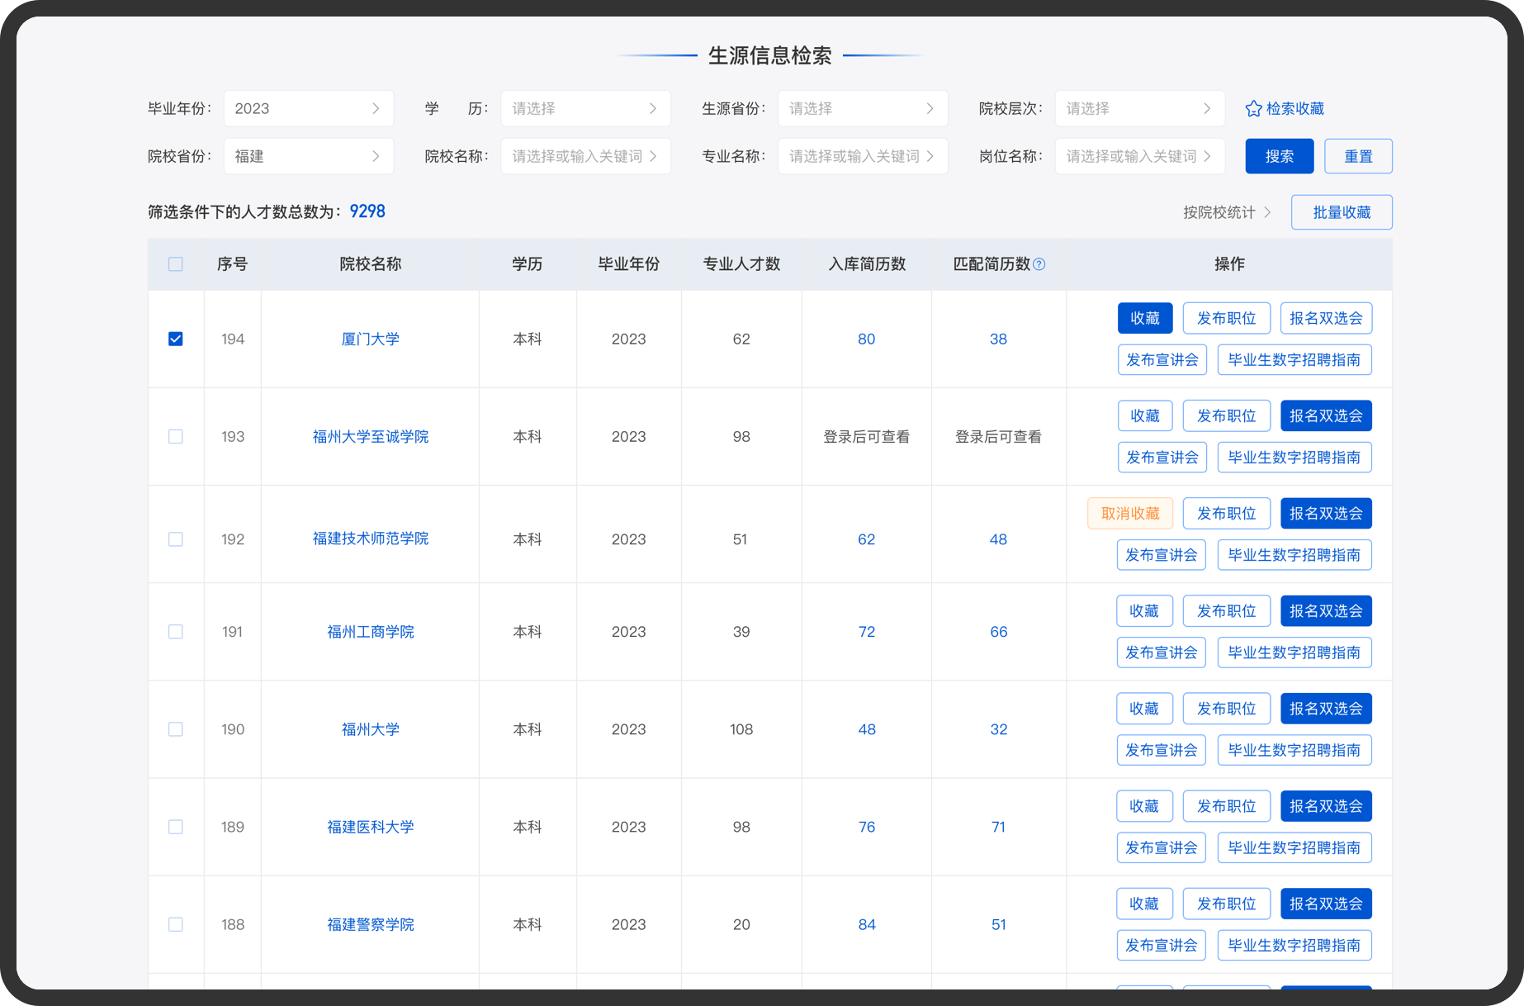Click 入库简历数 value 84 for 福建警察学院

(x=866, y=924)
